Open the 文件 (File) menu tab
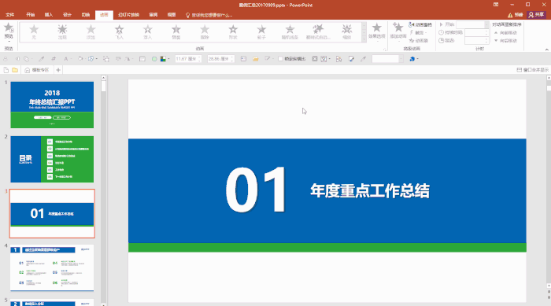Viewport: 551px width, 306px height. [x=9, y=15]
